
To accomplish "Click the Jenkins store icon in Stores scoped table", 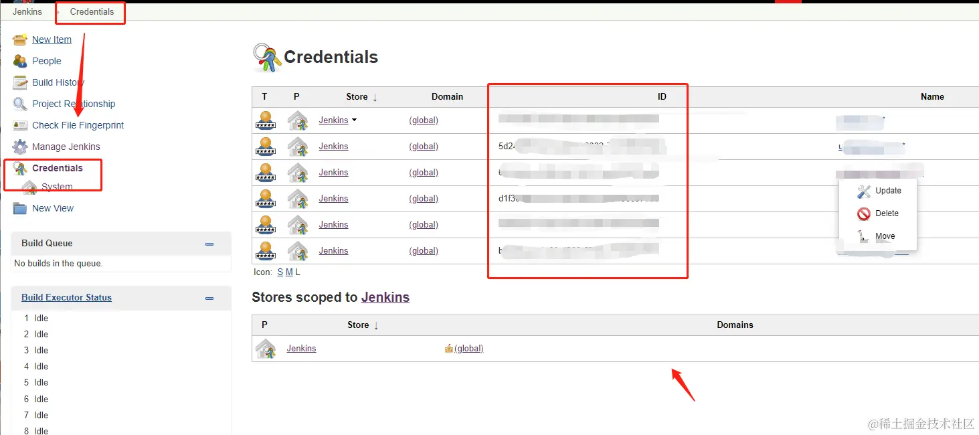I will pos(266,349).
